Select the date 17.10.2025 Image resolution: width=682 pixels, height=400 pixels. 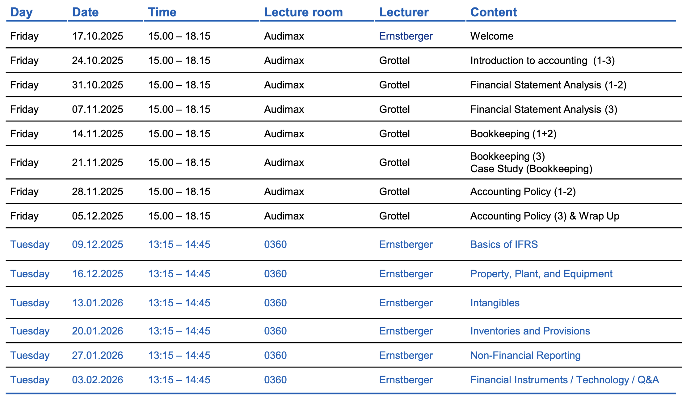click(x=98, y=36)
